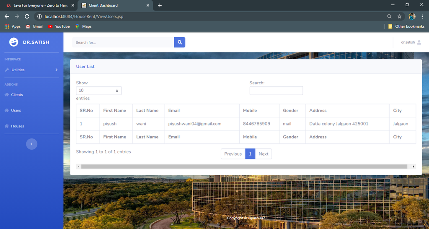Collapse sidebar with round chevron button
The image size is (429, 229).
pos(31,144)
